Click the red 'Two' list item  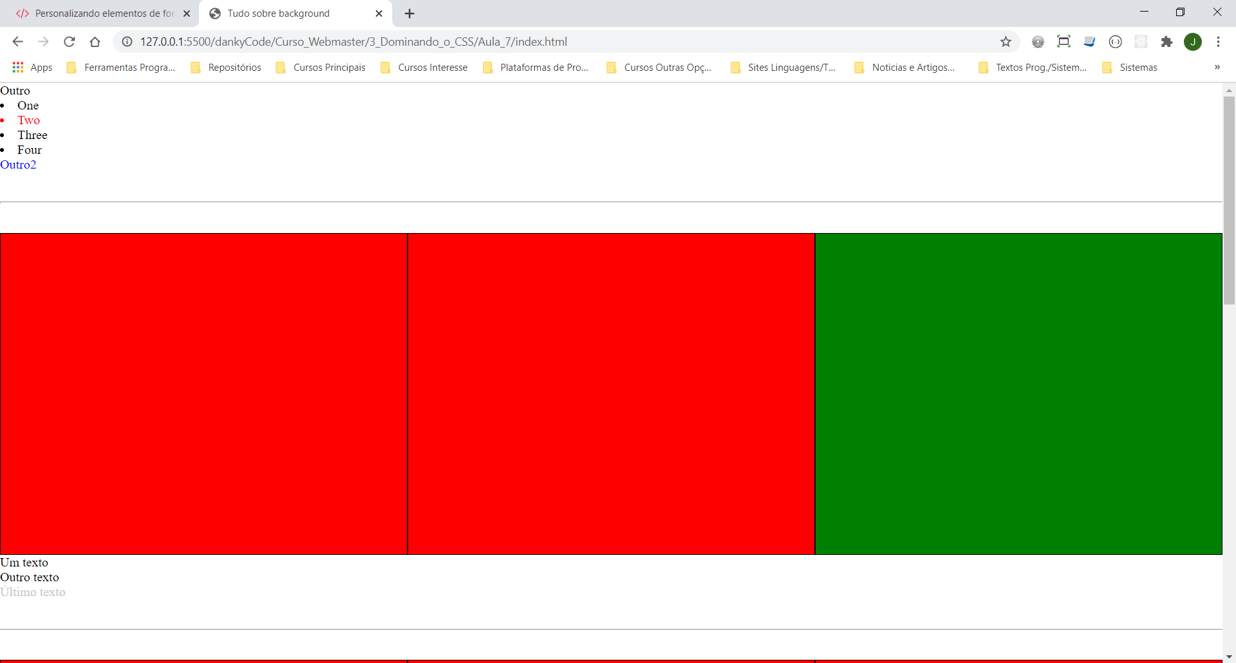(29, 120)
